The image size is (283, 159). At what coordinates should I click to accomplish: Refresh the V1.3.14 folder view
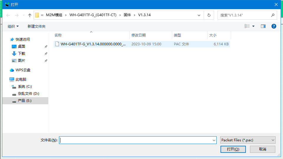click(x=209, y=15)
